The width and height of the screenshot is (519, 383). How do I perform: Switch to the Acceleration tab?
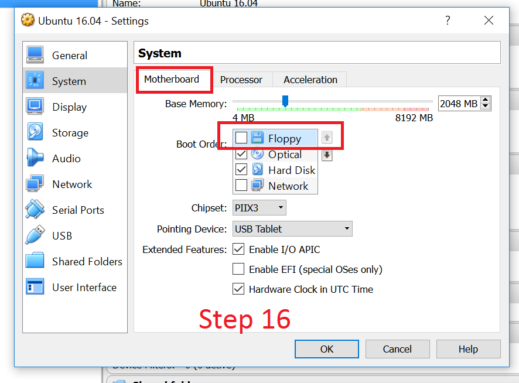(x=310, y=80)
